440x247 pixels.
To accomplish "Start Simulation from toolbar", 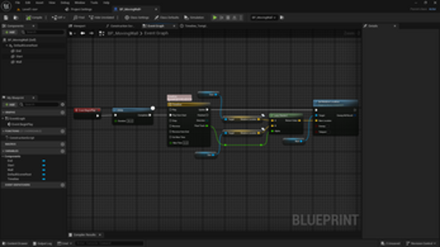I will [x=194, y=18].
